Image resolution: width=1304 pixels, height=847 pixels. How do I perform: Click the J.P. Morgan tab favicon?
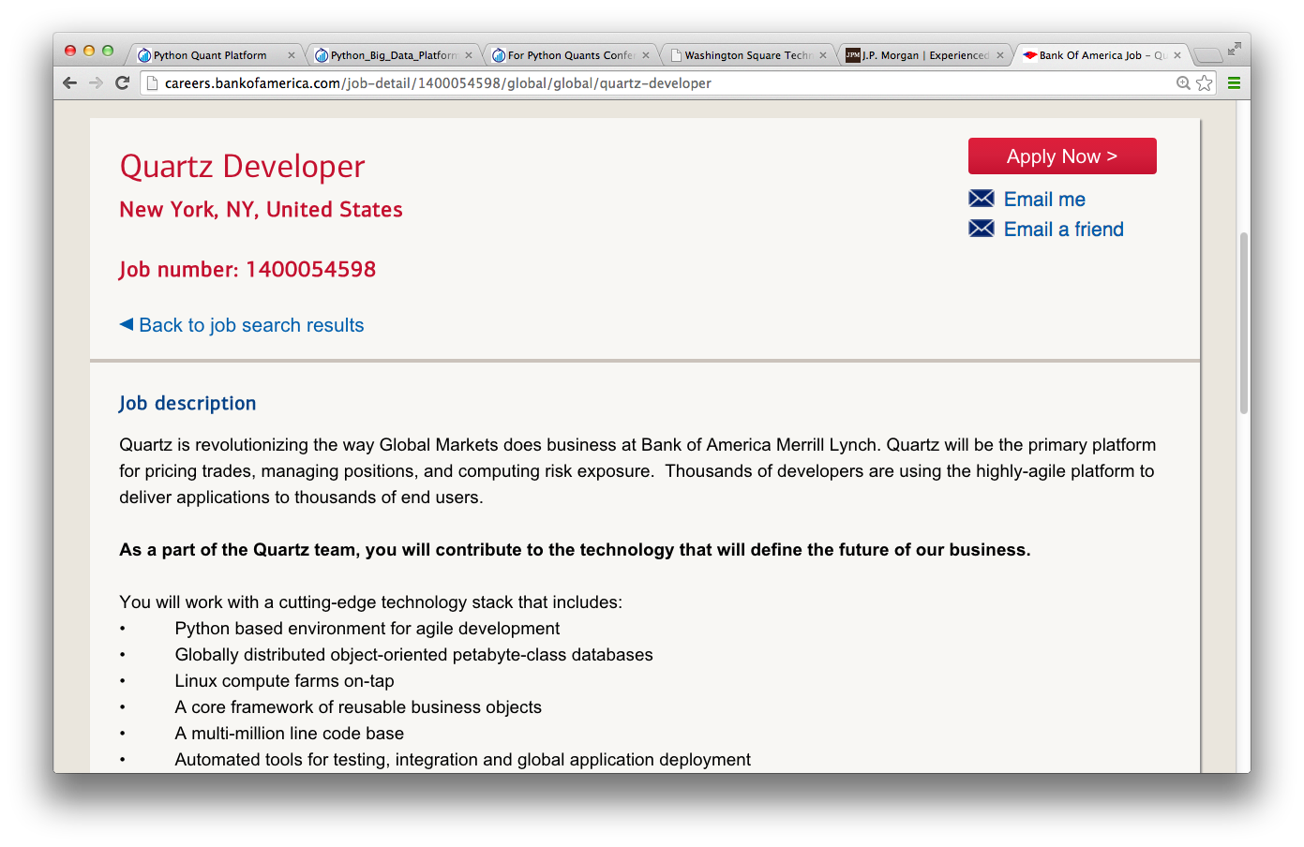(x=853, y=55)
